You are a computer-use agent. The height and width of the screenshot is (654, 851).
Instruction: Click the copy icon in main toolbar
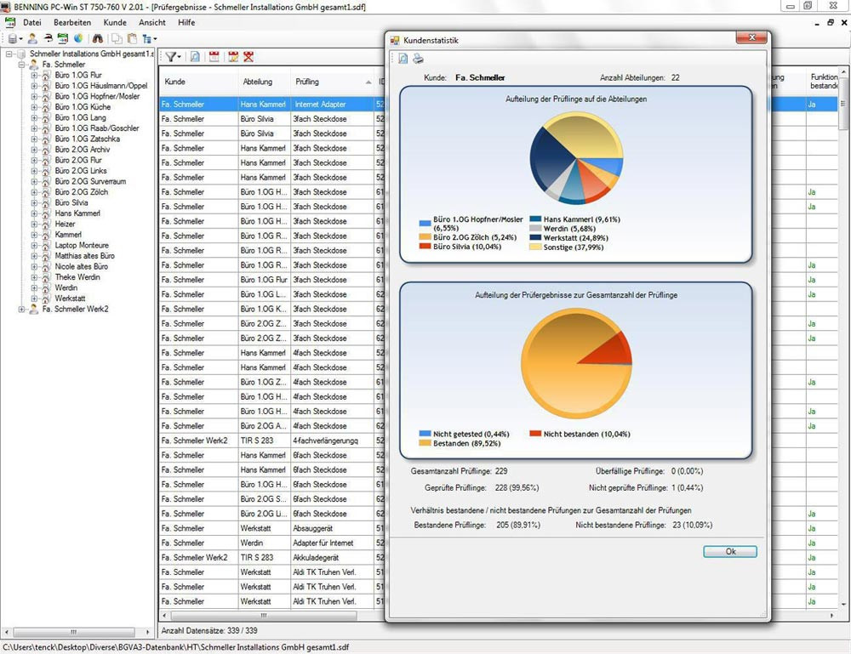(116, 38)
